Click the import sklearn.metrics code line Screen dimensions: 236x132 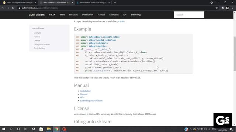pyautogui.click(x=93, y=46)
